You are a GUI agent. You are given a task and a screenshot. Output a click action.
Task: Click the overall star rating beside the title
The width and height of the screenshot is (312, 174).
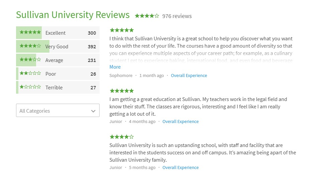click(x=147, y=16)
